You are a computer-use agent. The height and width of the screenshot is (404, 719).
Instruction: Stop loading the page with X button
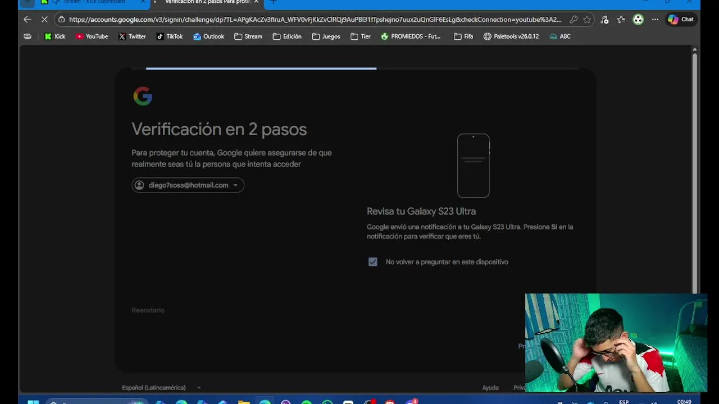(x=44, y=20)
